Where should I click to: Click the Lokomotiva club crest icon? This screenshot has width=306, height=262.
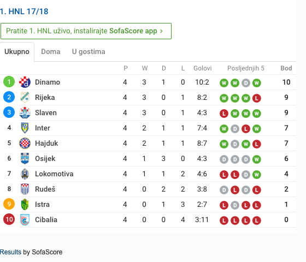click(25, 174)
